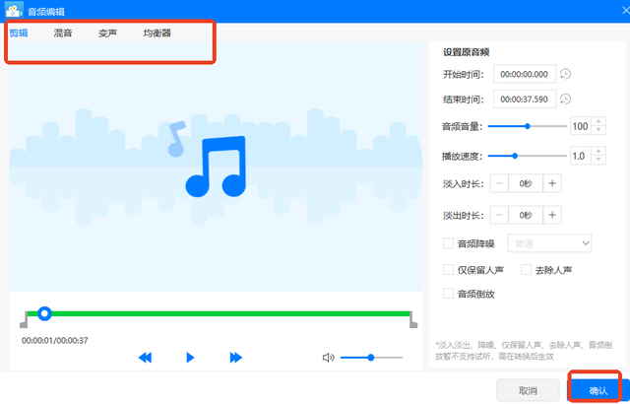Enable the 音频降噪 checkbox
Screen dimensions: 630x404
pyautogui.click(x=449, y=243)
